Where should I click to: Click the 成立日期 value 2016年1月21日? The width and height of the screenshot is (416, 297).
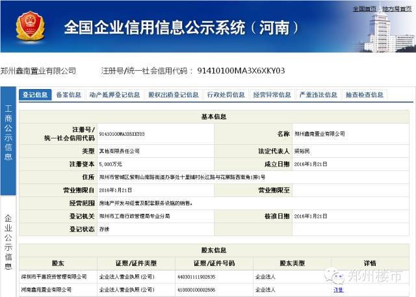[311, 164]
